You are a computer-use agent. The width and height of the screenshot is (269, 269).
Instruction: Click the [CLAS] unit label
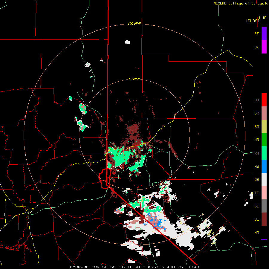[x=253, y=21]
